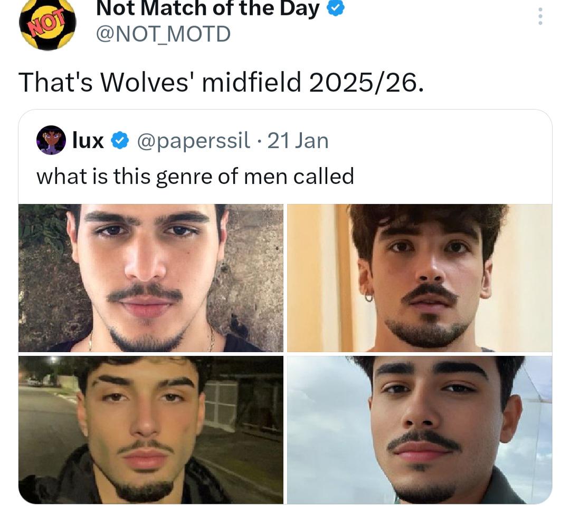
Task: Click the verified badge next to lux
Action: (120, 141)
